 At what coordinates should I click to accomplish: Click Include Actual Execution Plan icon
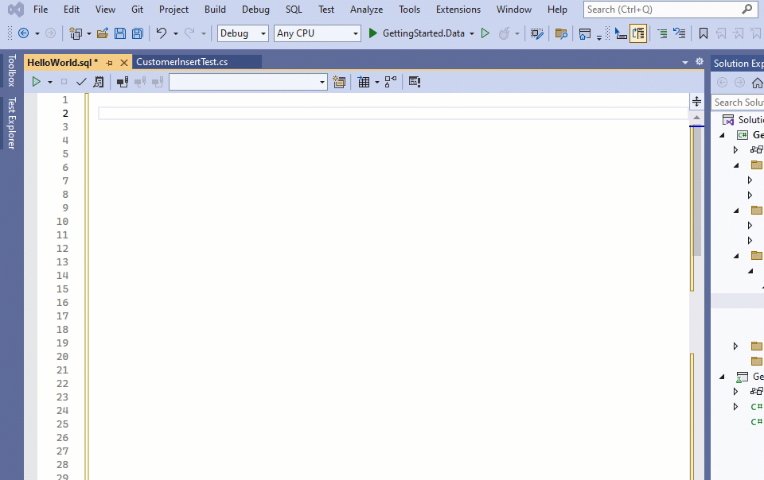(391, 82)
